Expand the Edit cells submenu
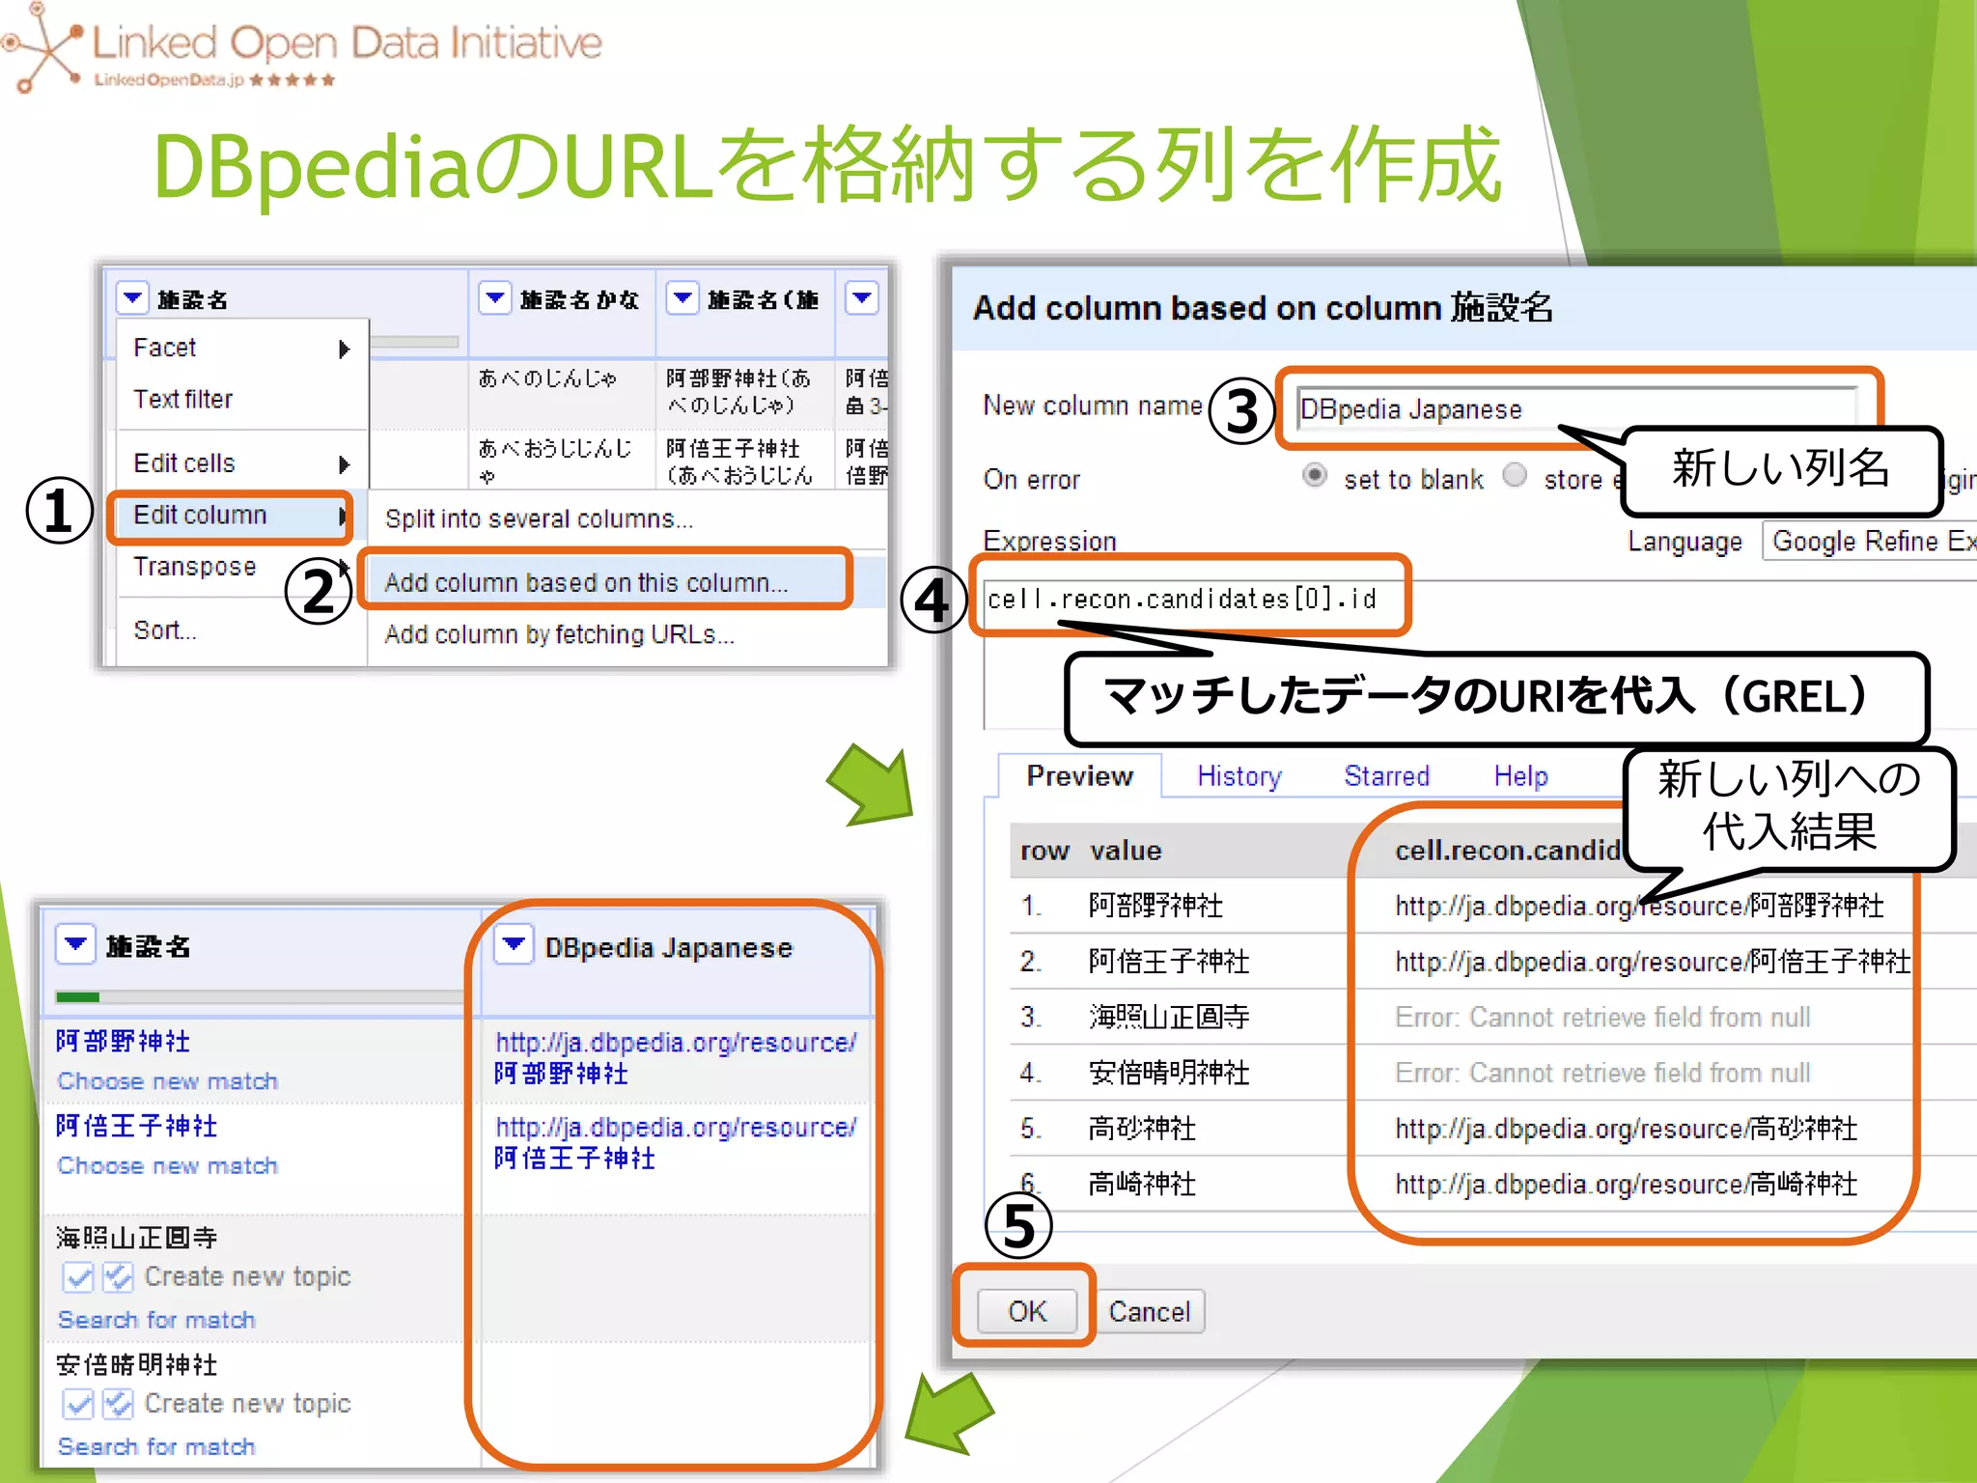The height and width of the screenshot is (1483, 1977). 241,463
